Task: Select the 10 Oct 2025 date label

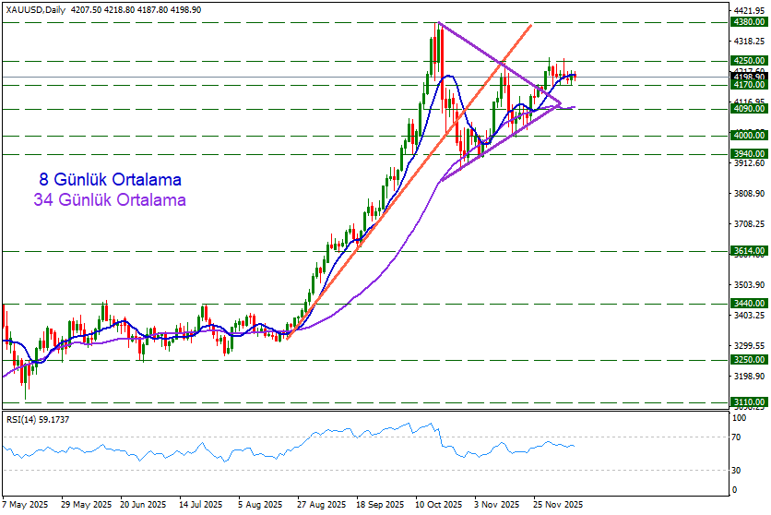Action: 438,506
